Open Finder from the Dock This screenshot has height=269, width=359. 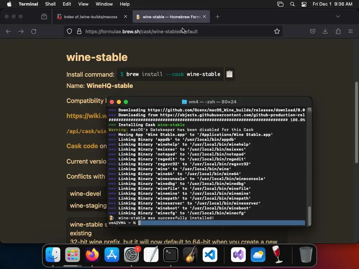pyautogui.click(x=53, y=255)
